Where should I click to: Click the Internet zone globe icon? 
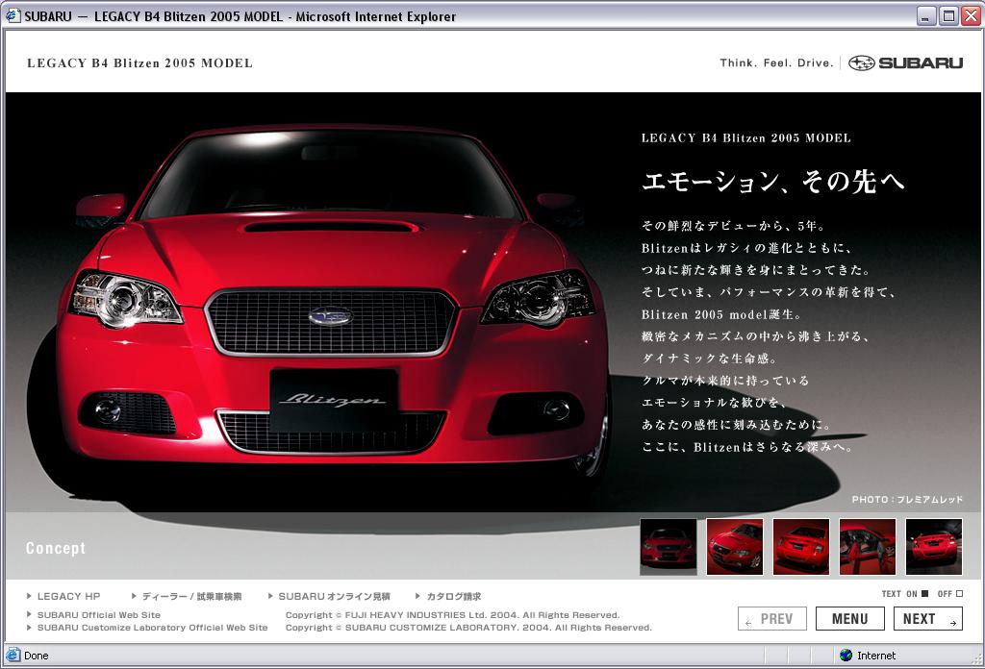[x=846, y=656]
